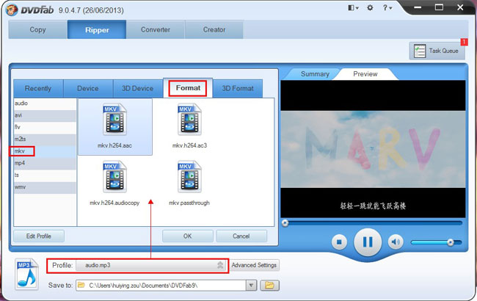The width and height of the screenshot is (477, 301).
Task: Select ts in format list
Action: click(x=45, y=175)
